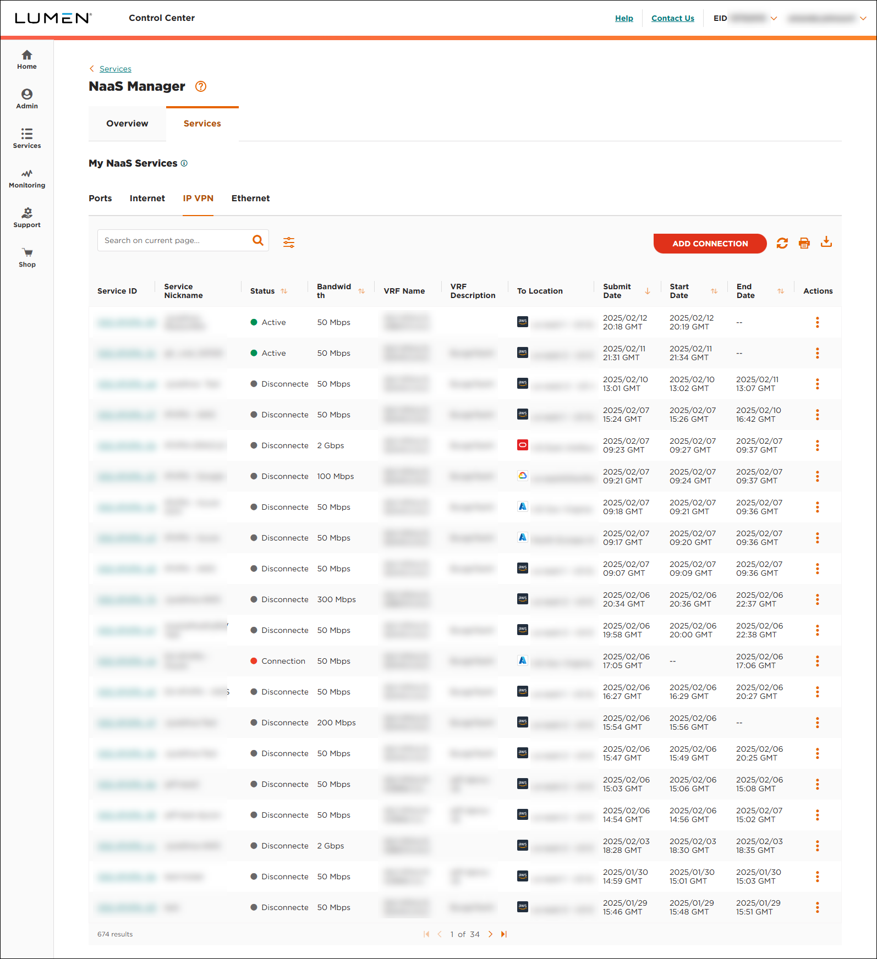Open actions menu for 2 Gbps 09:23 row
Viewport: 877px width, 959px height.
click(817, 445)
